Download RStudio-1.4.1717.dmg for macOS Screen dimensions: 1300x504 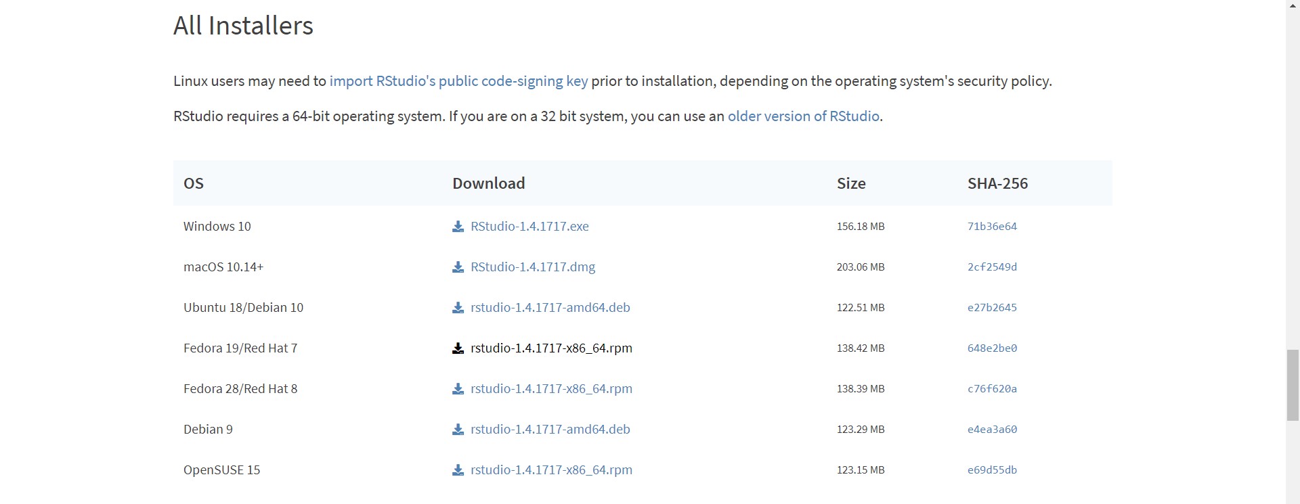coord(533,267)
